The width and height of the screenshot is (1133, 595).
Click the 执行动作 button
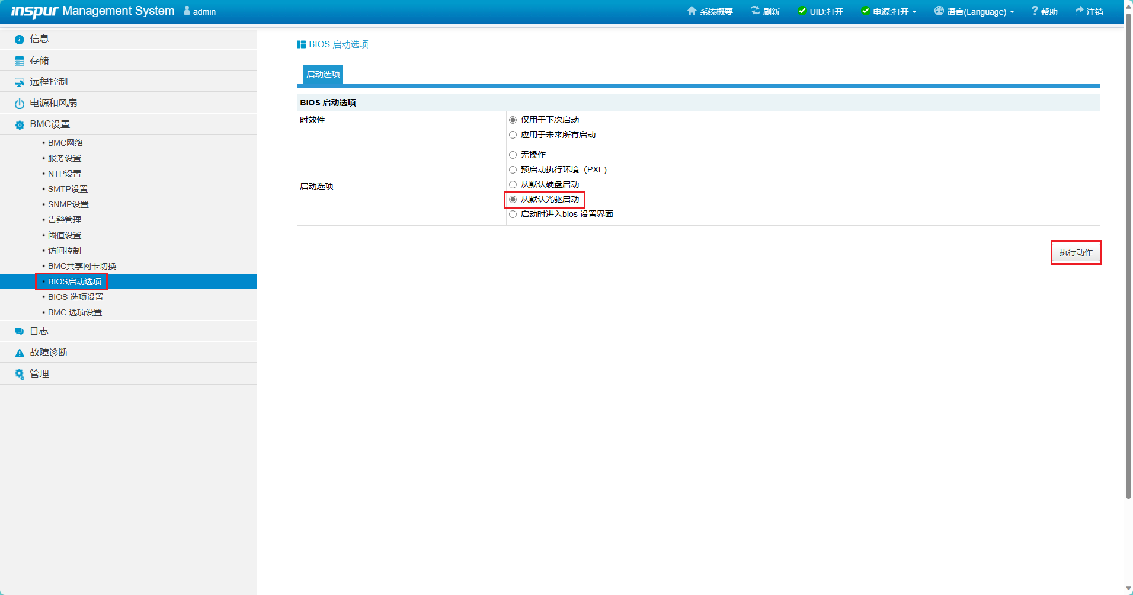click(1076, 252)
